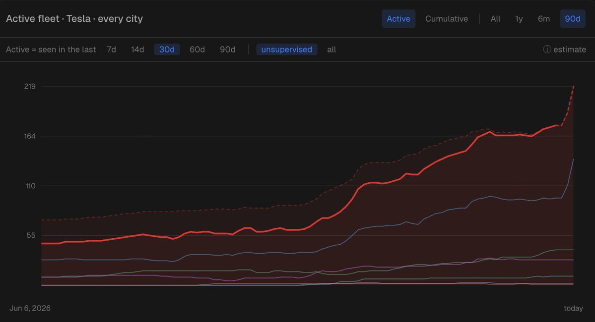Screen dimensions: 595x322
Task: Show all vehicles filter
Action: click(x=331, y=50)
